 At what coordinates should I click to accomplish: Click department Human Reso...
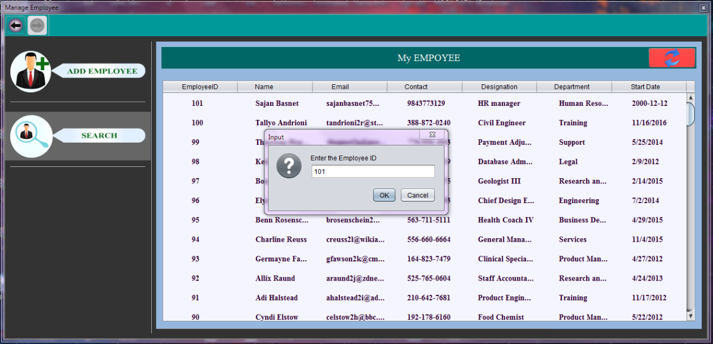point(583,104)
